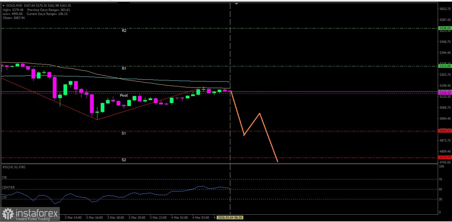Select the S1 support level label

coord(124,133)
